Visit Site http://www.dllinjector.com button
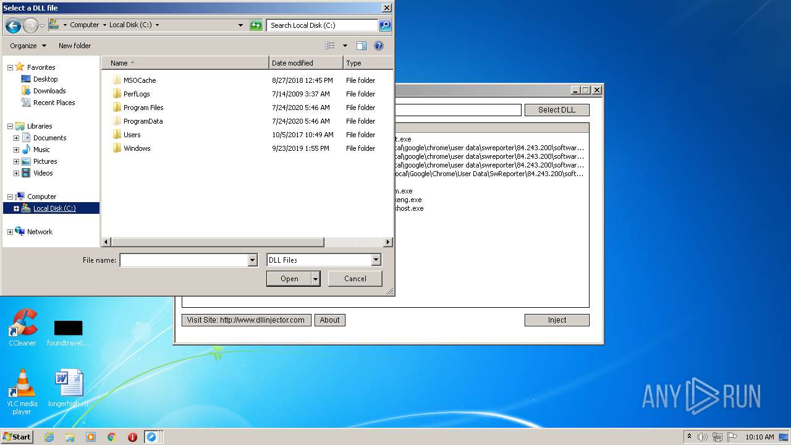 246,320
